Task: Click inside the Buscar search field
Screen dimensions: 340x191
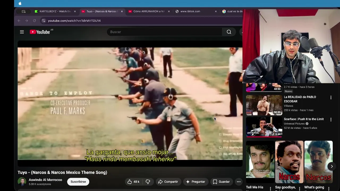Action: coord(165,32)
